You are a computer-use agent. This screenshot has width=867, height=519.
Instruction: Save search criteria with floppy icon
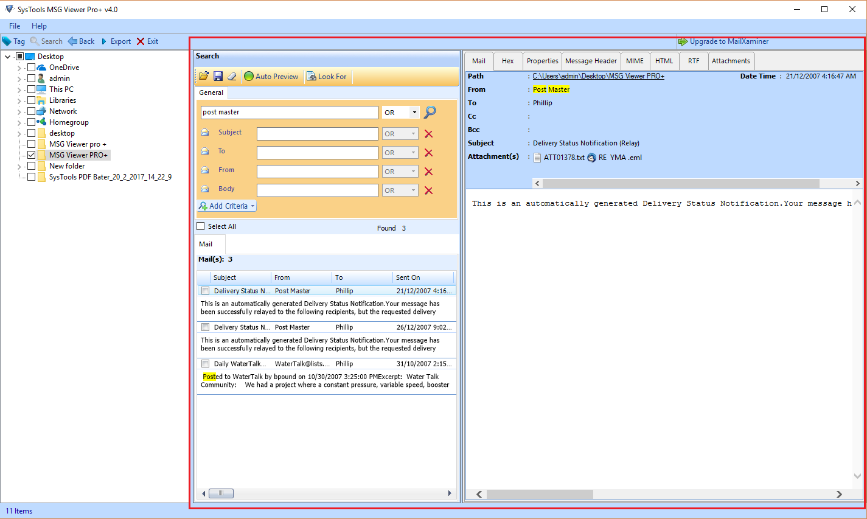[x=218, y=76]
